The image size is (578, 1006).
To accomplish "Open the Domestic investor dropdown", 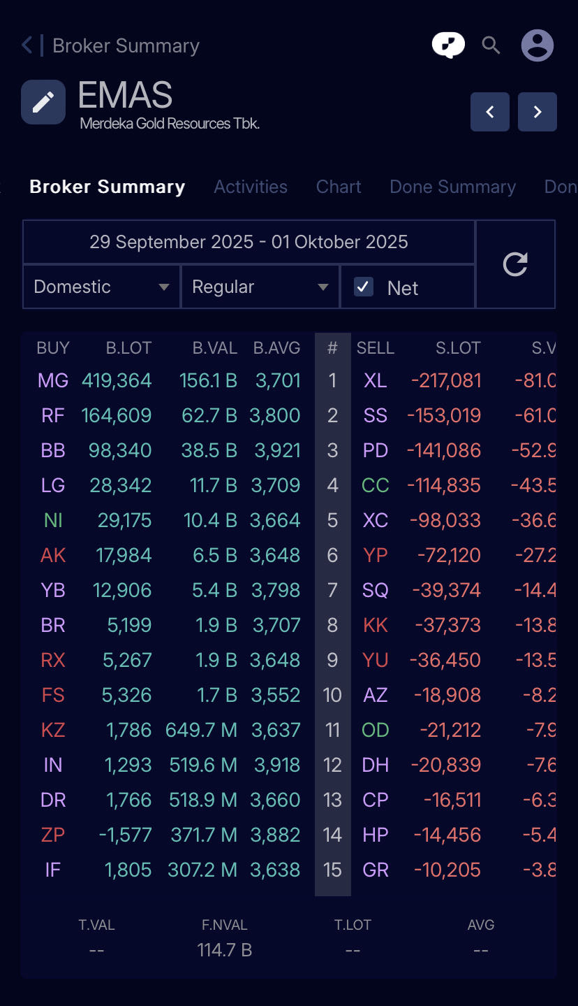I will tap(102, 287).
